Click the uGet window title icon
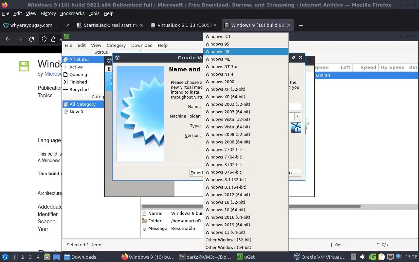This screenshot has width=419, height=262. (66, 36)
